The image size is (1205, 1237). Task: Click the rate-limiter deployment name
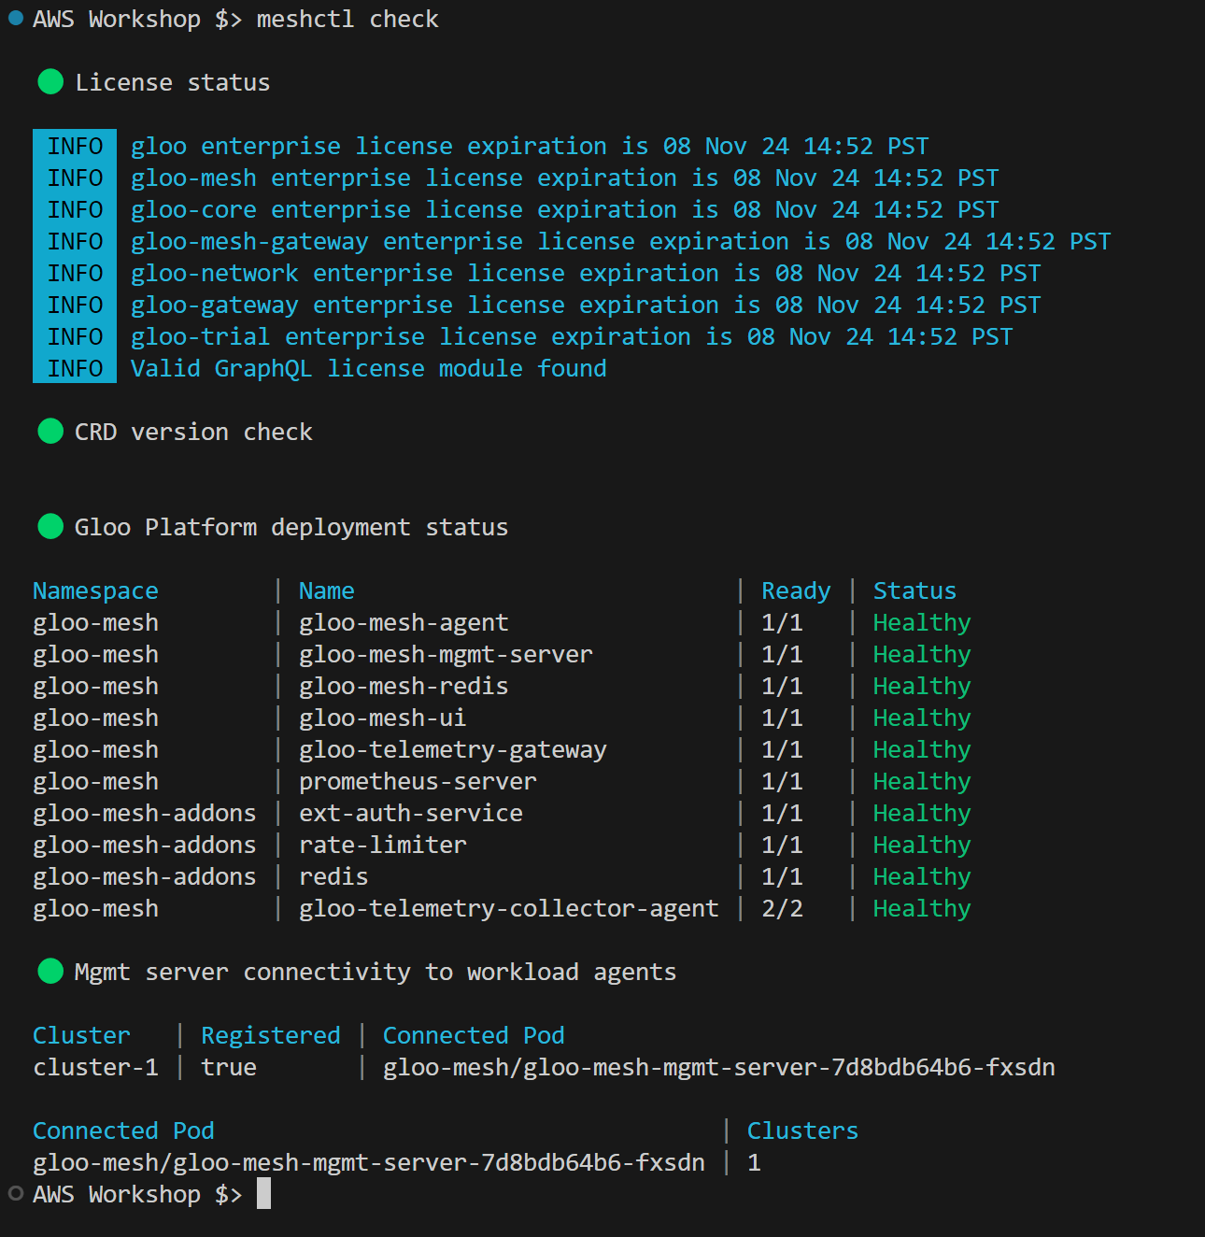(383, 845)
